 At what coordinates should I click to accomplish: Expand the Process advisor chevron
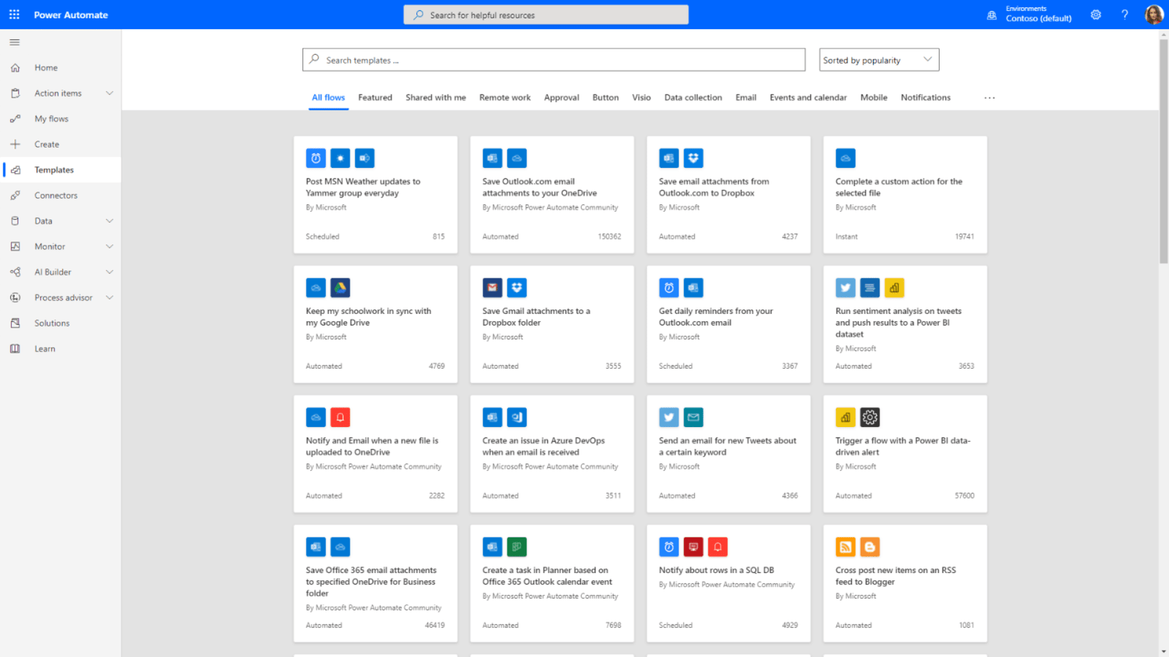[x=110, y=298]
